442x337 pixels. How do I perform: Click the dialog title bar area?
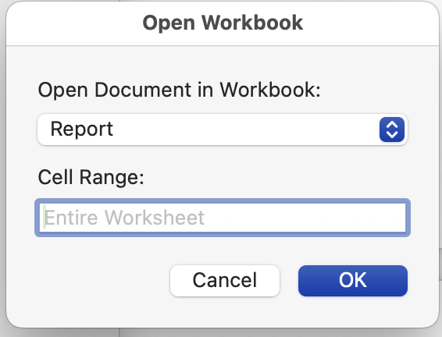[x=223, y=23]
